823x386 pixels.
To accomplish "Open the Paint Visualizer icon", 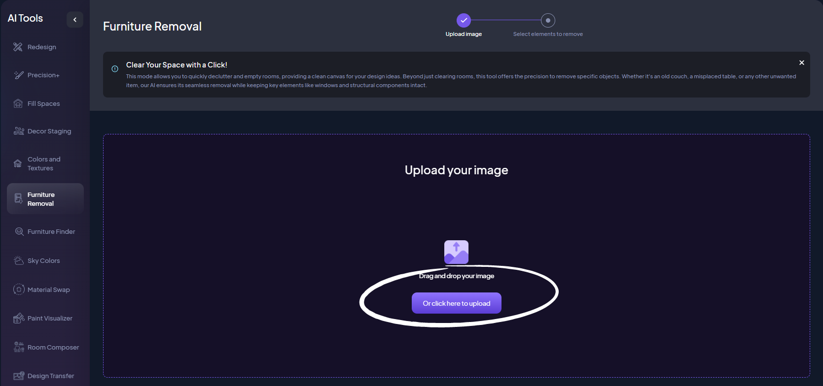I will 19,318.
